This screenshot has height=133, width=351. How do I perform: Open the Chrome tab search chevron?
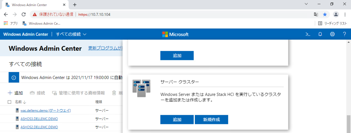click(x=306, y=4)
